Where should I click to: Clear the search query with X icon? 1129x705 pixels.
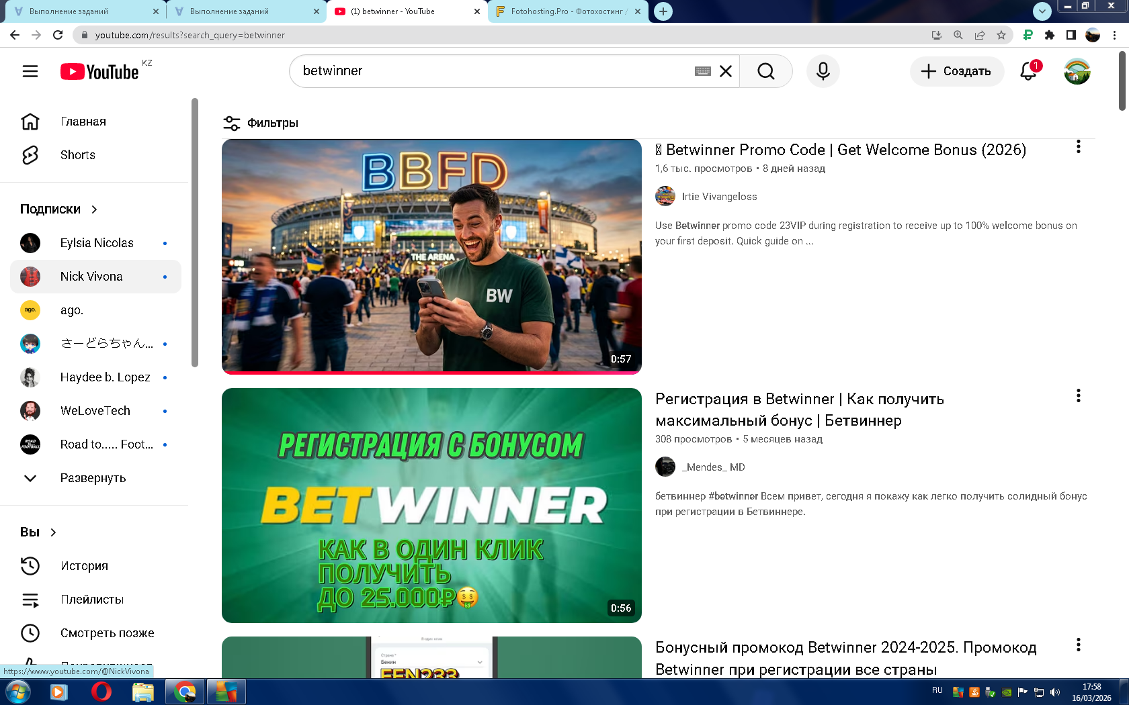pos(726,71)
